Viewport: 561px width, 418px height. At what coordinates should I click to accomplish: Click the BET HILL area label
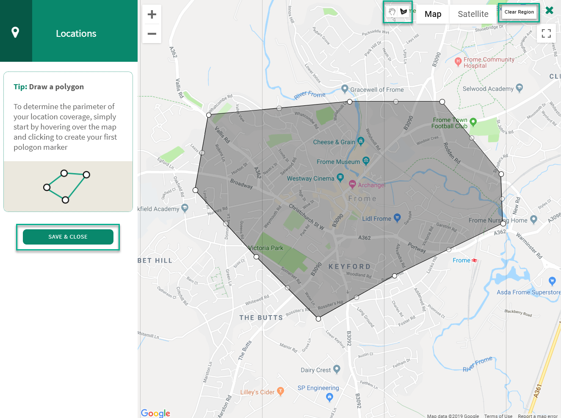(x=155, y=261)
